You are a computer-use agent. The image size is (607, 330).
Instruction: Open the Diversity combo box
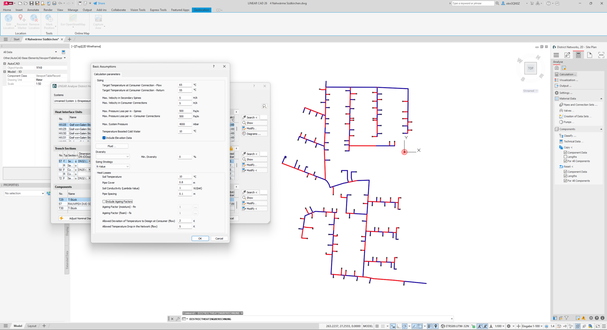(x=112, y=157)
